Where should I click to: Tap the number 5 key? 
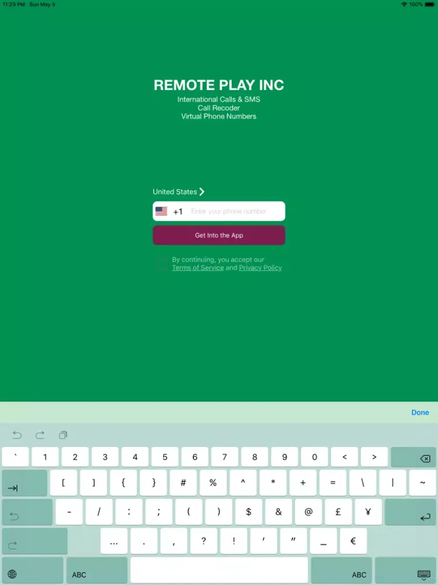pyautogui.click(x=165, y=457)
